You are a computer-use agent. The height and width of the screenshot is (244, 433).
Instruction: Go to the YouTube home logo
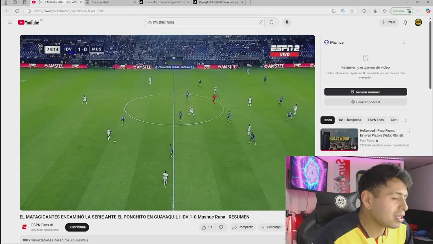coord(29,22)
